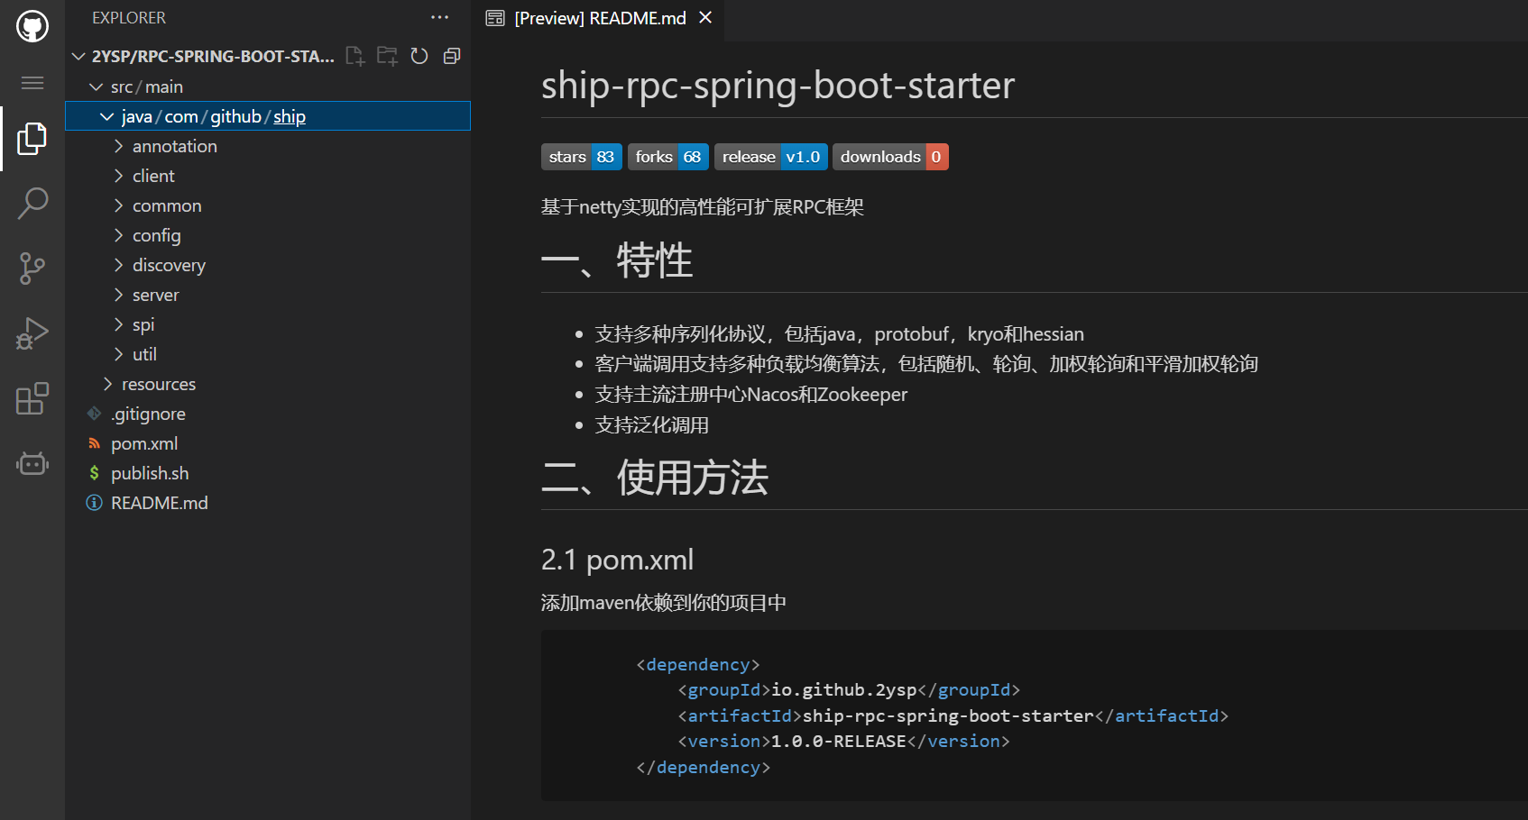Click the groupId line in code block
This screenshot has height=820, width=1528.
(x=849, y=690)
